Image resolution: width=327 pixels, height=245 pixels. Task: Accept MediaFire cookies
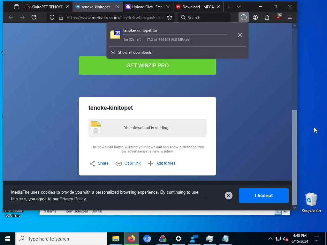263,196
